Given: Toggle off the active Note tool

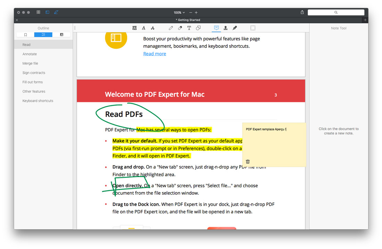Looking at the screenshot, I should point(216,28).
